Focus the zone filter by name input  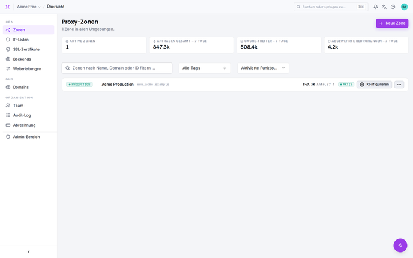pos(117,68)
